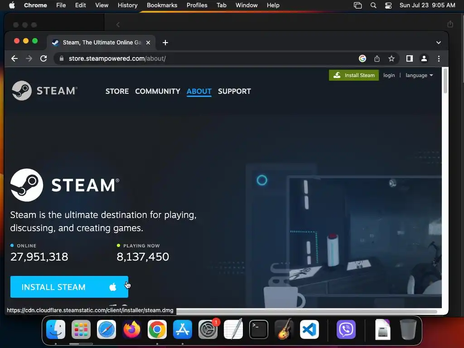Select the Steam, The Ultimate Online Ga tab
This screenshot has height=348, width=464.
pyautogui.click(x=101, y=43)
